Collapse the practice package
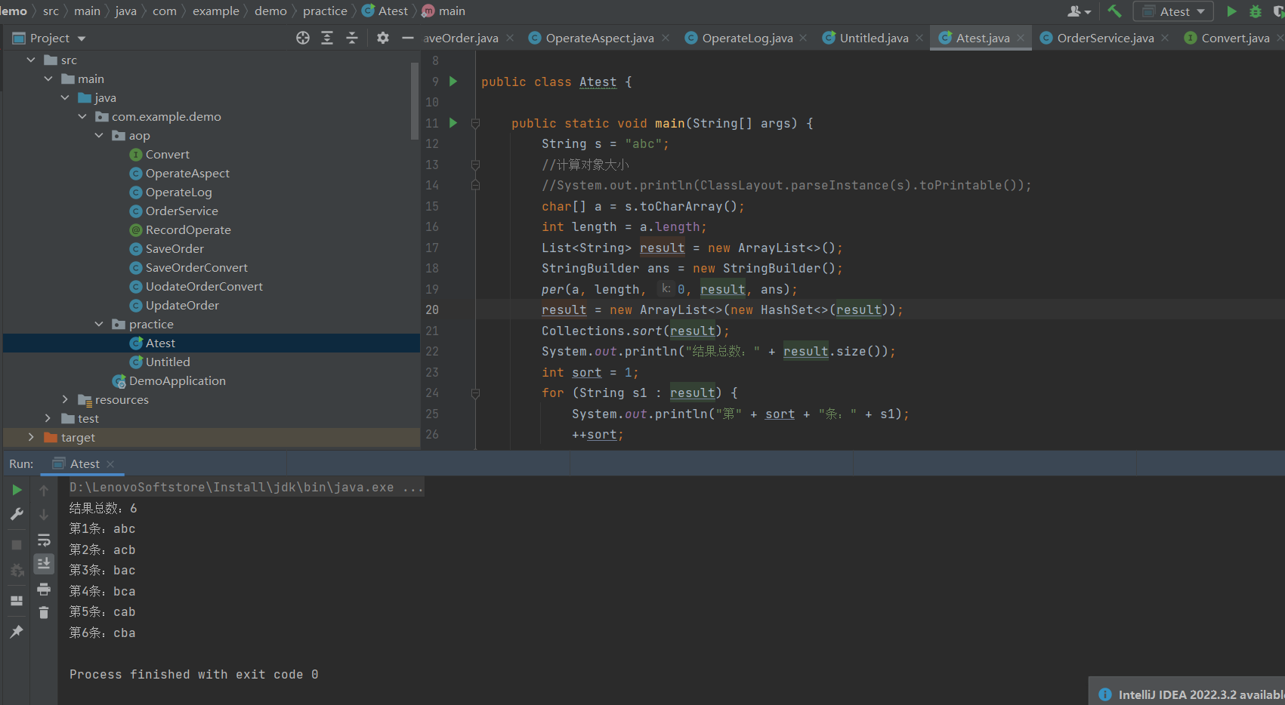1285x705 pixels. (x=99, y=324)
